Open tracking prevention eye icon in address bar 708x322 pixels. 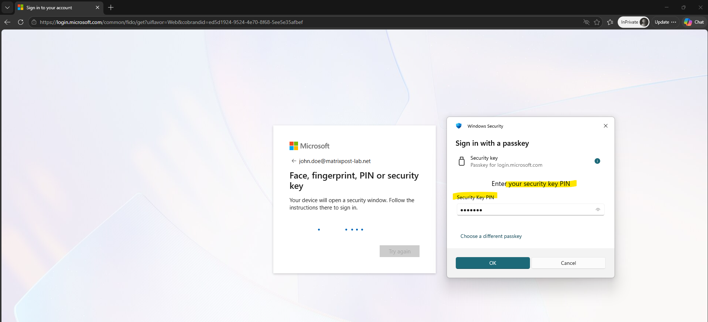coord(586,22)
